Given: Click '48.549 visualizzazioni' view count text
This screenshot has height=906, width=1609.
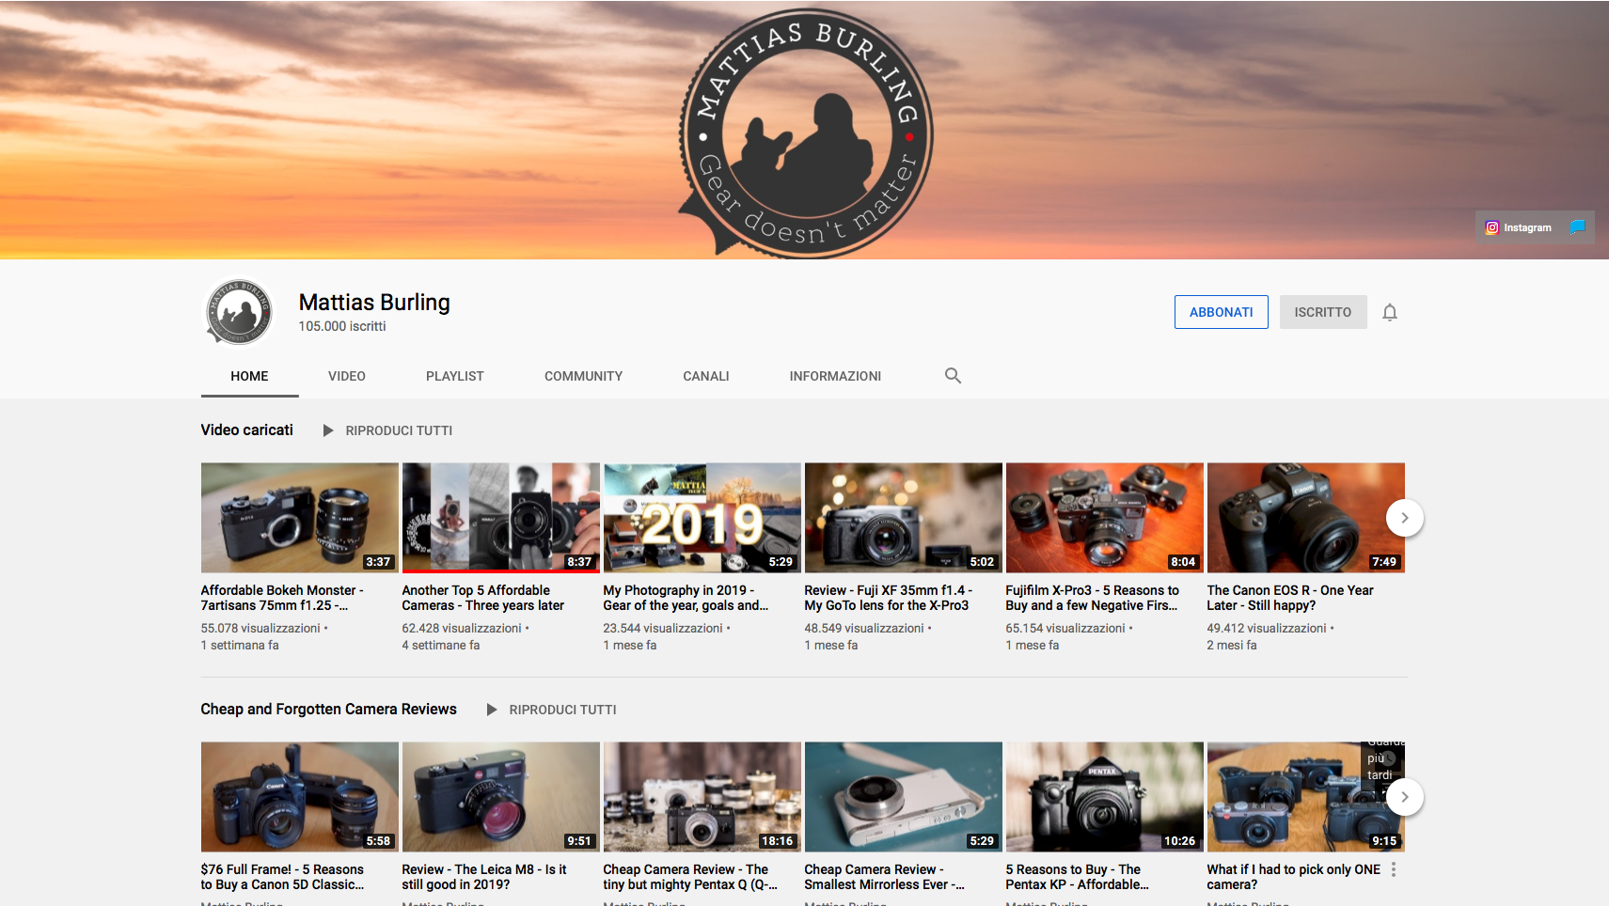Looking at the screenshot, I should pos(864,628).
